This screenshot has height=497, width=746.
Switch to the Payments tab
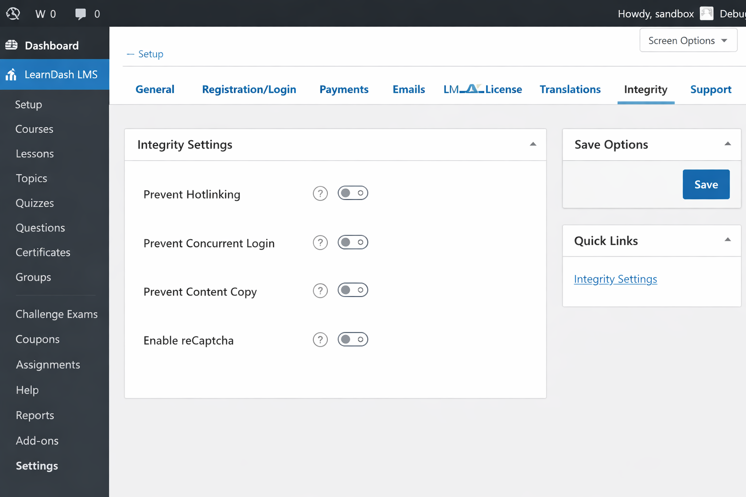[344, 90]
